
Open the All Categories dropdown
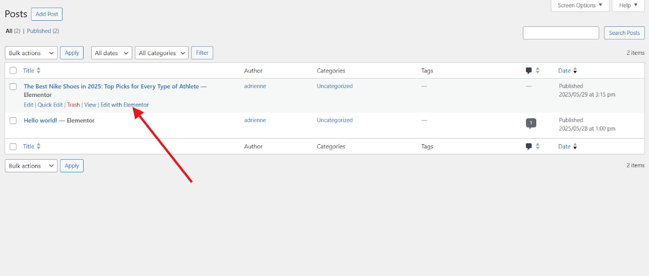(161, 53)
